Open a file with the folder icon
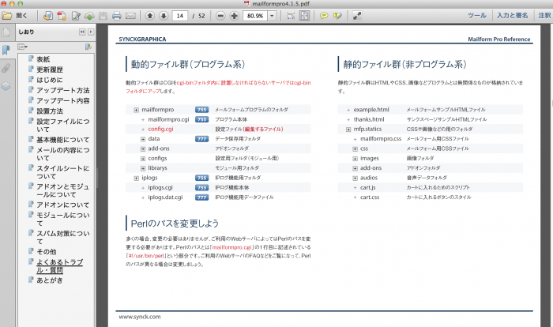This screenshot has height=327, width=553. (x=6, y=16)
